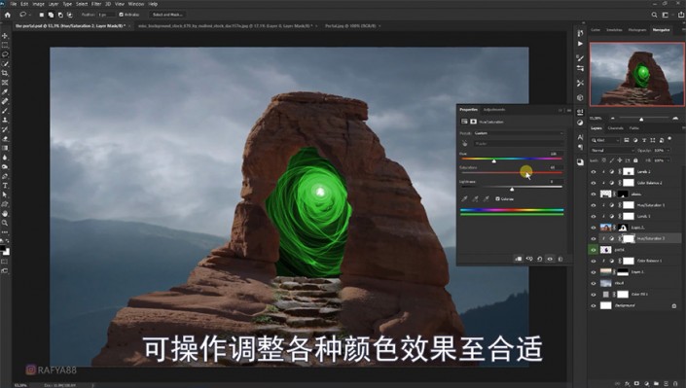This screenshot has height=388, width=686.
Task: Choose Intersect with Selection mode icon
Action: coord(69,15)
